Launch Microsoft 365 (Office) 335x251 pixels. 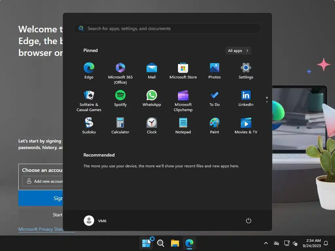click(120, 73)
